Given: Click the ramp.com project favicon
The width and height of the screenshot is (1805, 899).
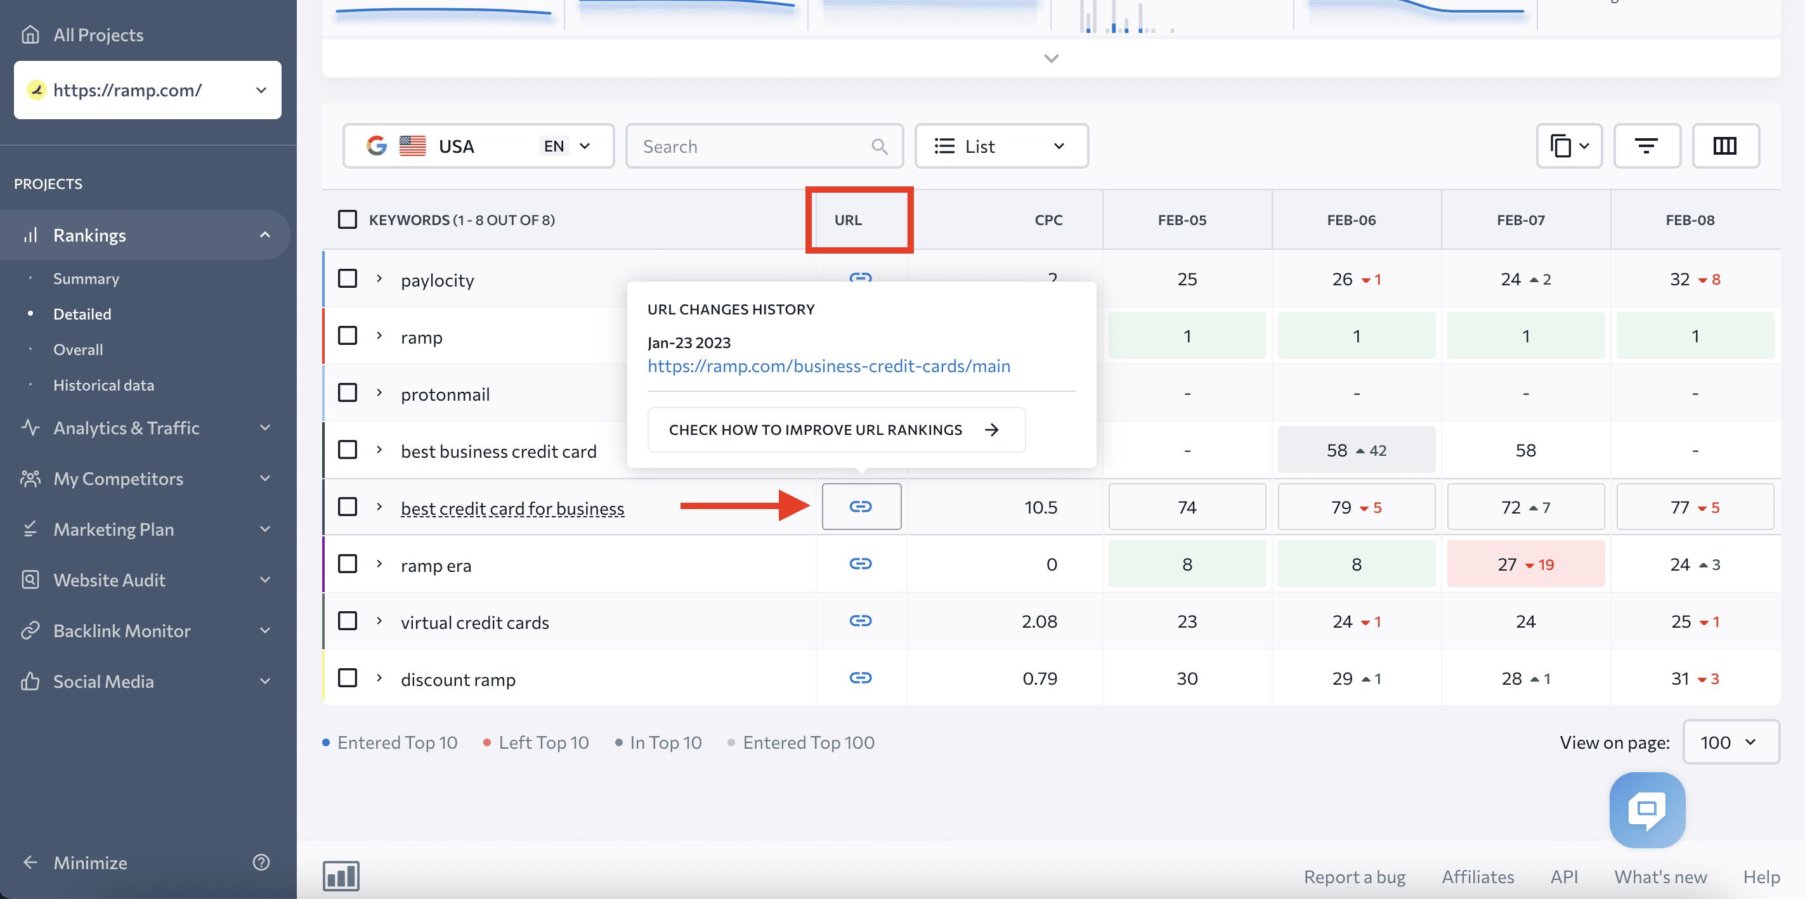Looking at the screenshot, I should click(x=36, y=89).
